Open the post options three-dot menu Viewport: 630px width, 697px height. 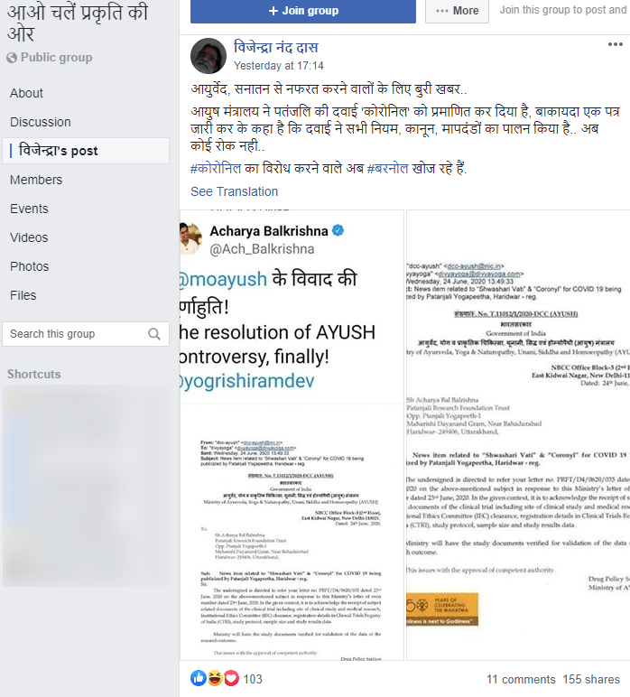[615, 44]
